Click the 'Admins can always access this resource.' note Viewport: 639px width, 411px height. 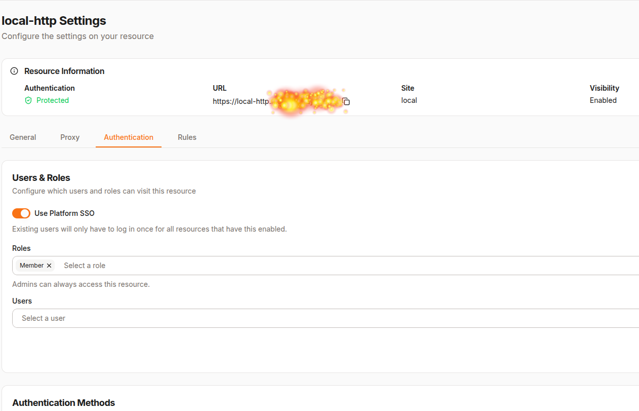(x=81, y=284)
